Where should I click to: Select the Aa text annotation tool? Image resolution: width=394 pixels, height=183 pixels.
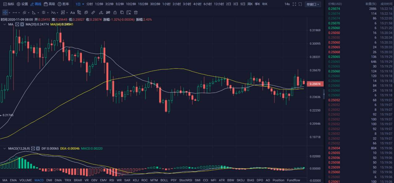pos(72,13)
